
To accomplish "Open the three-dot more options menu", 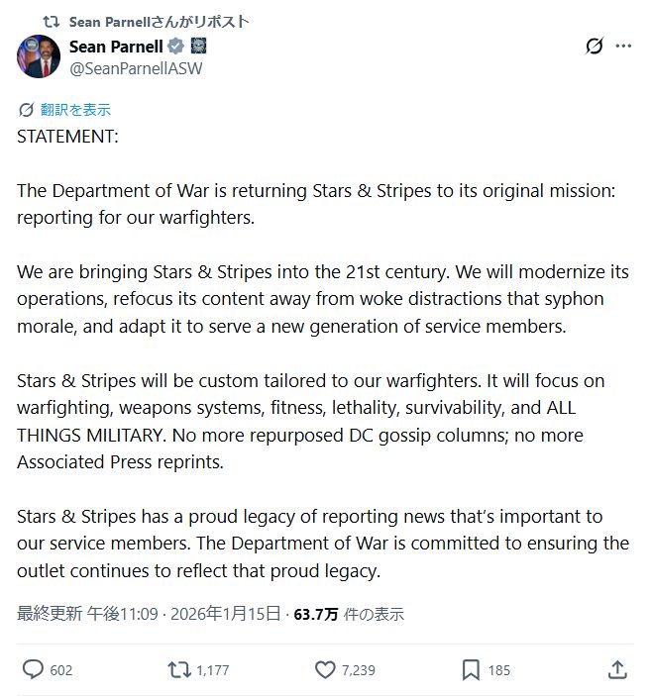I will click(623, 47).
